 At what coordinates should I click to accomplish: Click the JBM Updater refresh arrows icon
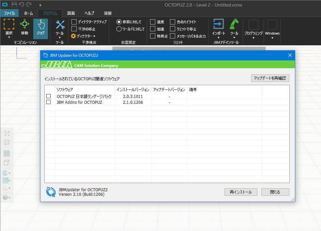[51, 192]
